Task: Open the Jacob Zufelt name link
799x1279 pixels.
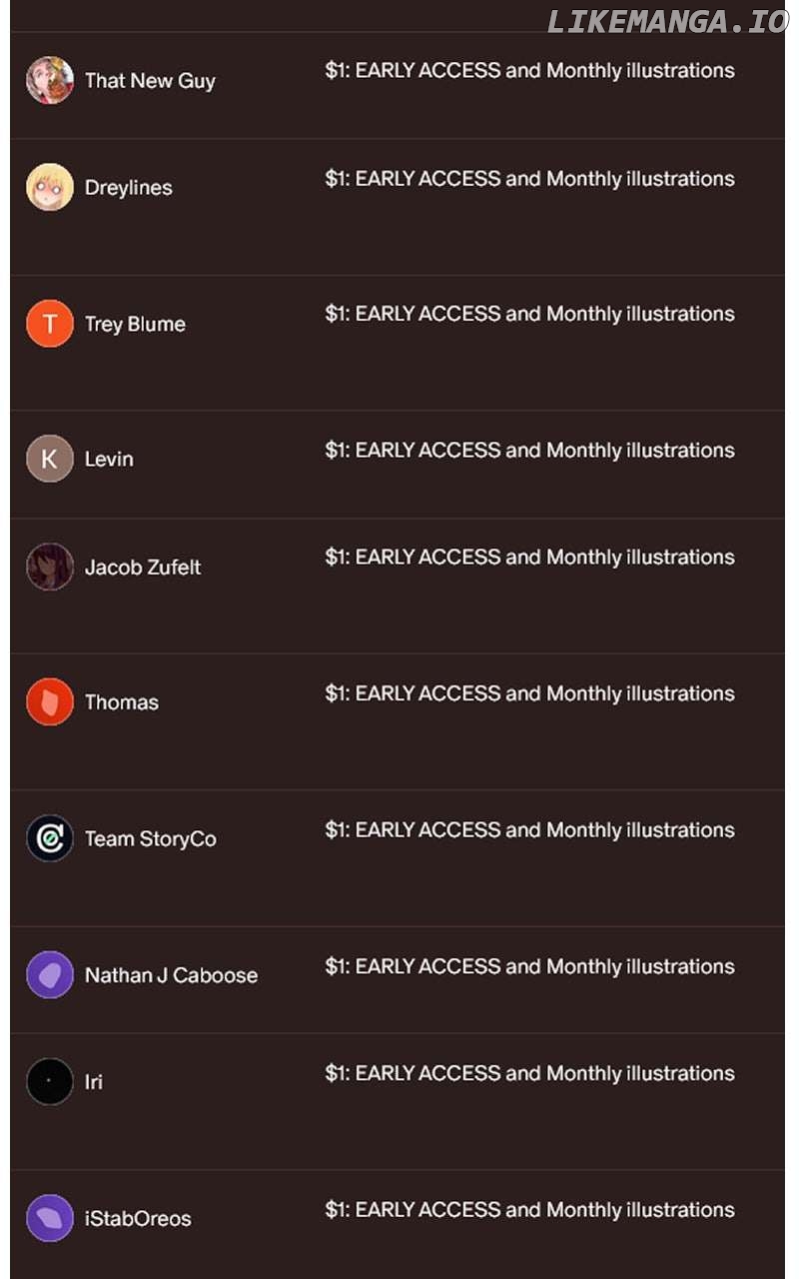Action: pyautogui.click(x=143, y=568)
